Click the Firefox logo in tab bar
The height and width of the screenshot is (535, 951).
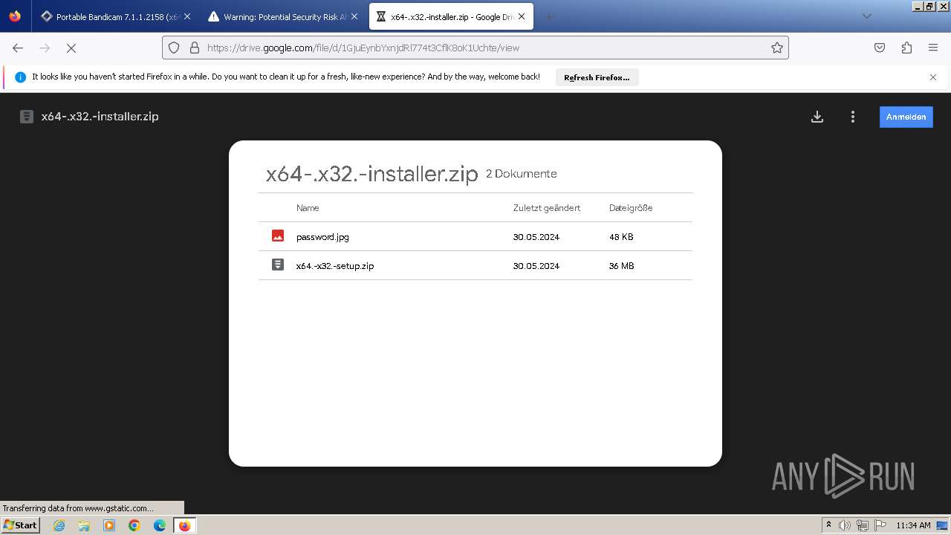tap(15, 16)
